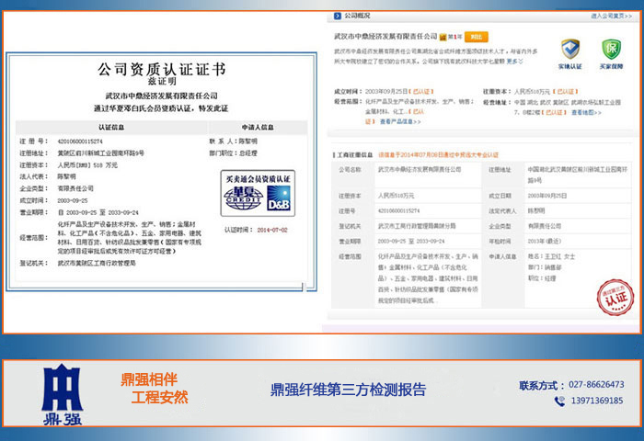Click the 买家保障 label text
The image size is (644, 441).
611,66
